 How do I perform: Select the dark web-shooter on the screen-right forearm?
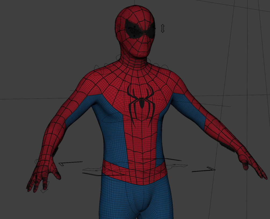(x=227, y=147)
